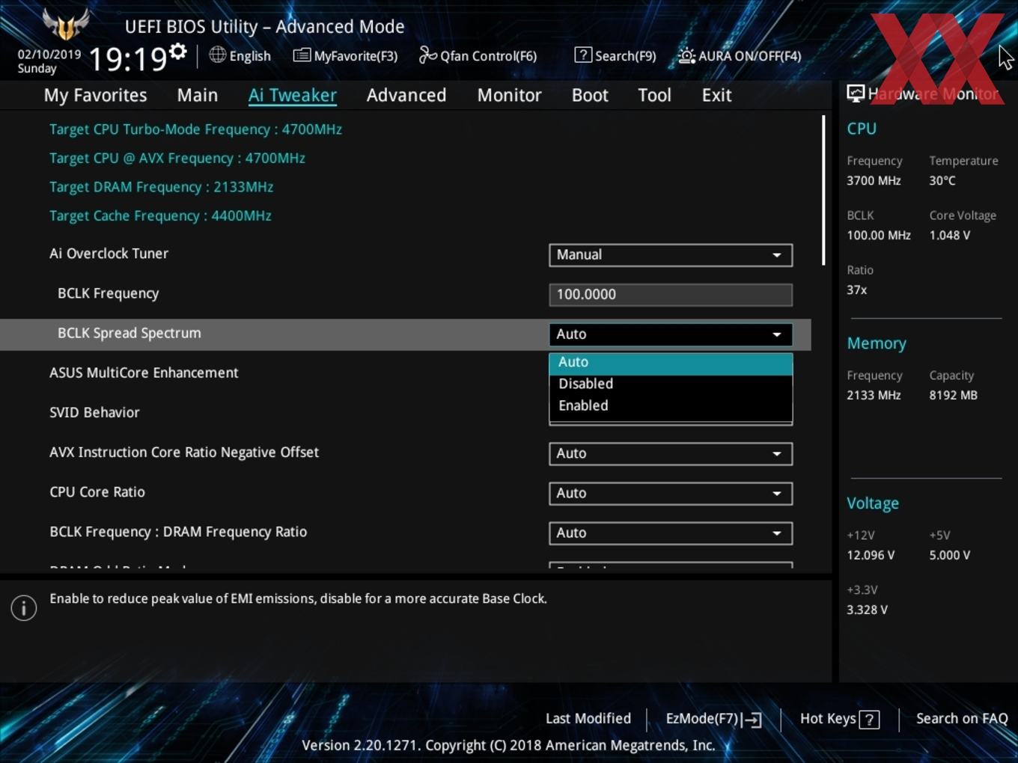
Task: Click the settings list scrollbar
Action: (x=823, y=190)
